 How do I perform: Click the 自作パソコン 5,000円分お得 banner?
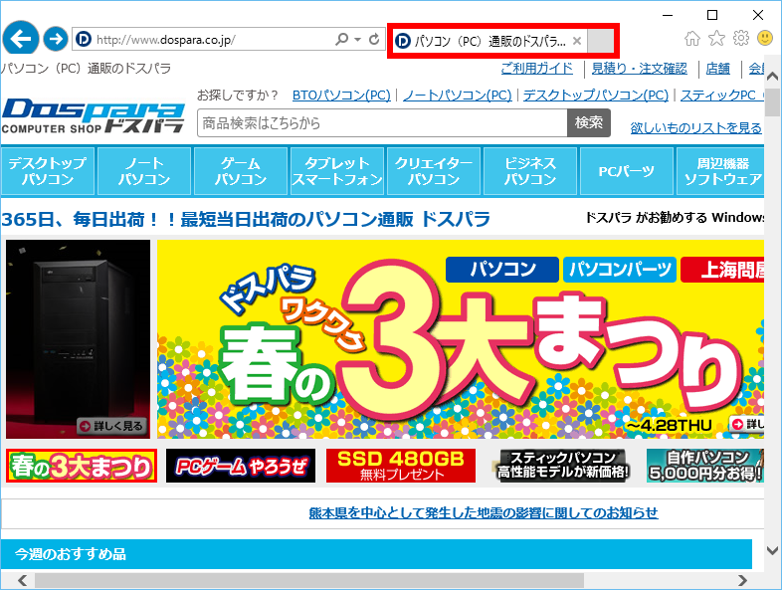coord(705,466)
